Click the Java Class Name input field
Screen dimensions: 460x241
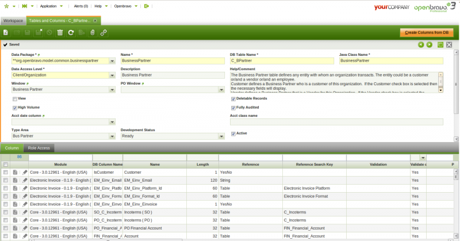pos(391,60)
